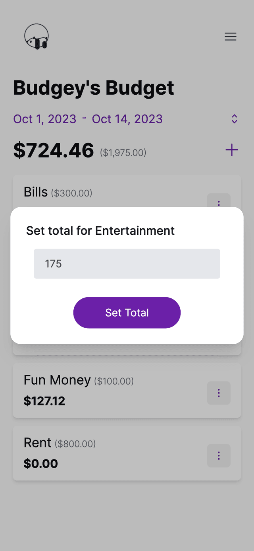Click the Budgey panda logo
The width and height of the screenshot is (254, 551).
[x=37, y=37]
